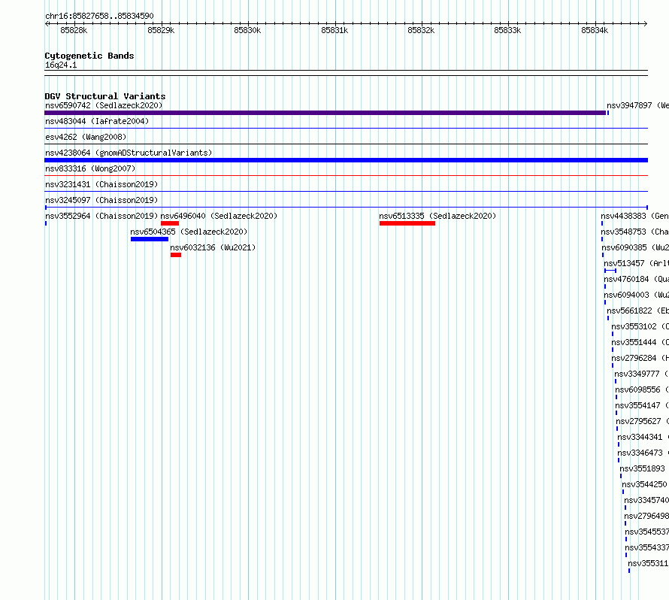Open nsv6504365 (Sedlazeck2020) label

(189, 232)
